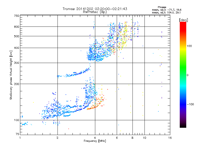Viewport: 200px width, 150px height.
Task: Click the 'mean, sd,O: -71.7, 19.6' line
Action: (166, 10)
